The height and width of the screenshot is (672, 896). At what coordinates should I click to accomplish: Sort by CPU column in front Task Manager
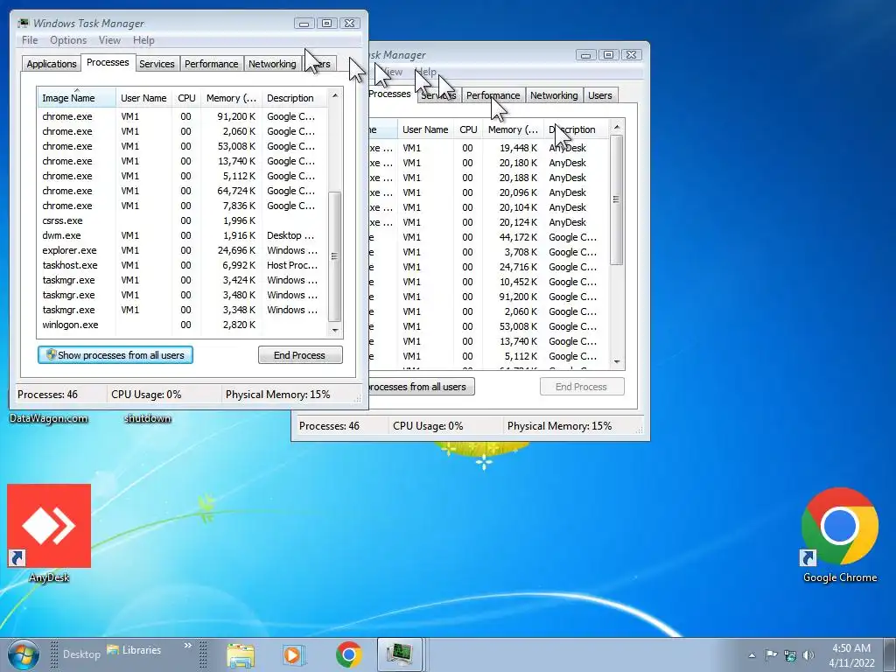186,98
